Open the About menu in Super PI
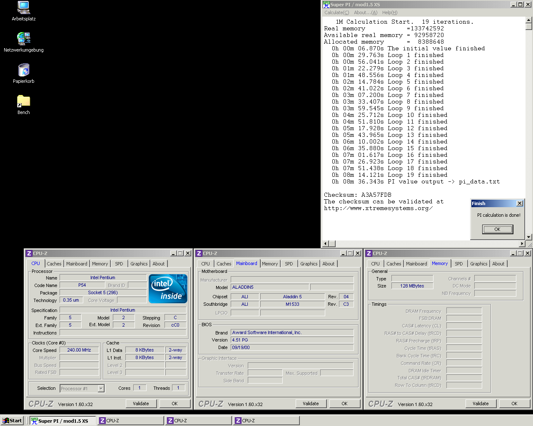533x426 pixels. click(x=366, y=12)
